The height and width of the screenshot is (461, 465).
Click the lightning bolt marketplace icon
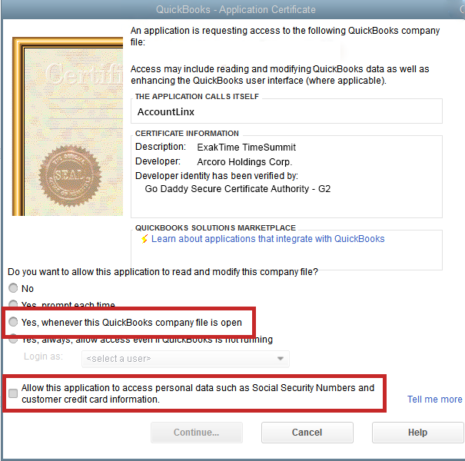click(x=144, y=239)
